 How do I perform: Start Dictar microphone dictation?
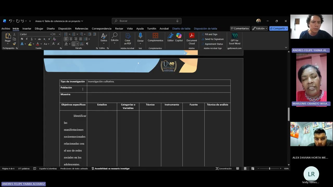[140, 37]
